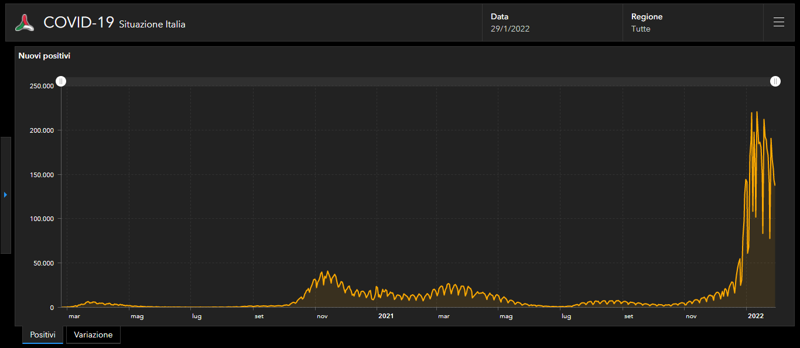Open the hamburger menu in the header

coord(778,22)
